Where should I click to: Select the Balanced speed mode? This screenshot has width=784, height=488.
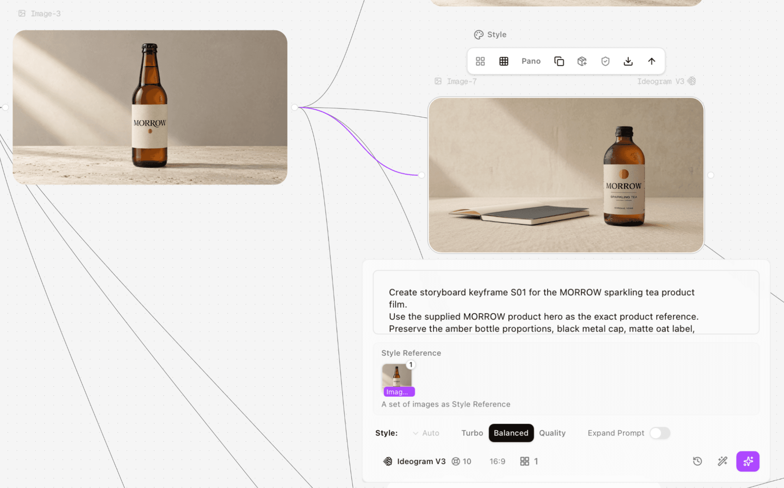point(511,433)
